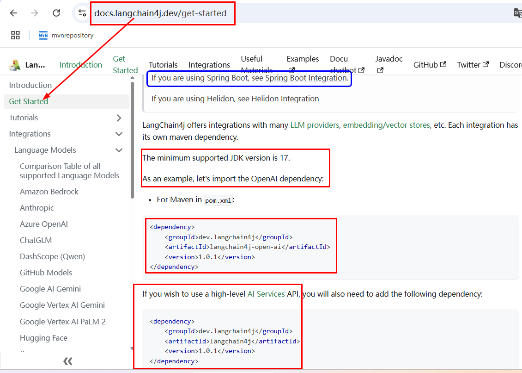522x373 pixels.
Task: Follow the LLM providers link
Action: click(x=315, y=125)
